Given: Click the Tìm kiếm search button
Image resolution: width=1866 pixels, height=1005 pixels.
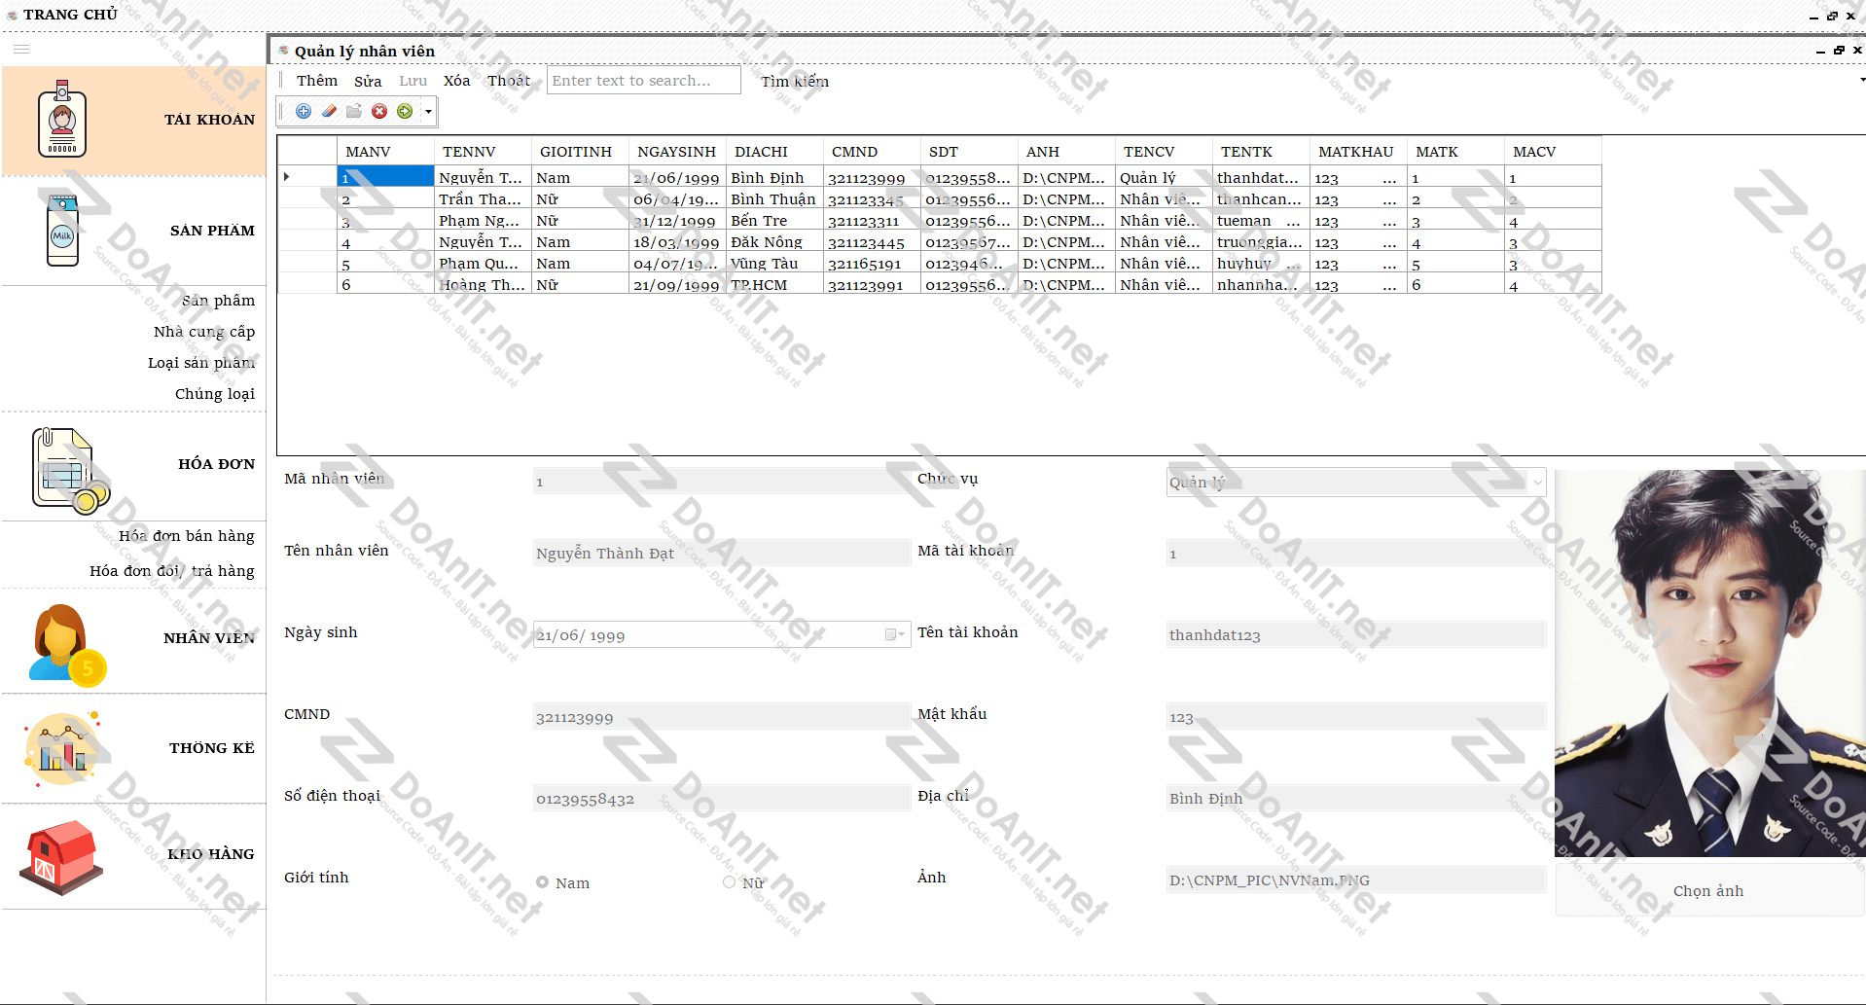Looking at the screenshot, I should point(794,82).
